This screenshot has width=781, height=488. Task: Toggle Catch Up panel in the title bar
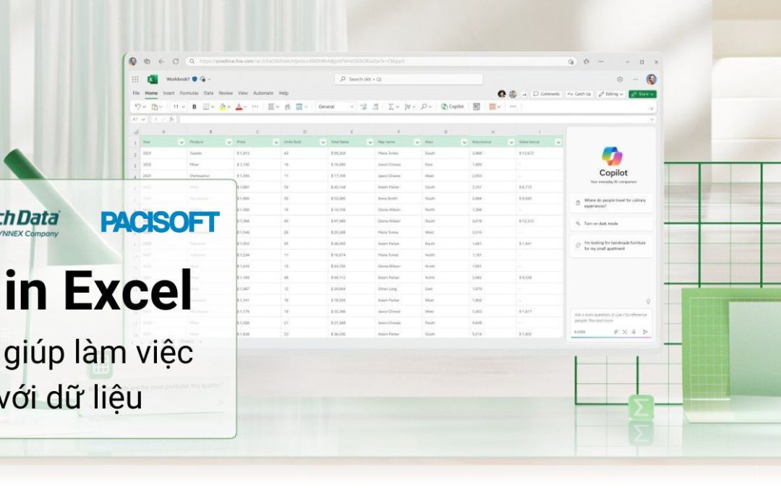click(579, 94)
